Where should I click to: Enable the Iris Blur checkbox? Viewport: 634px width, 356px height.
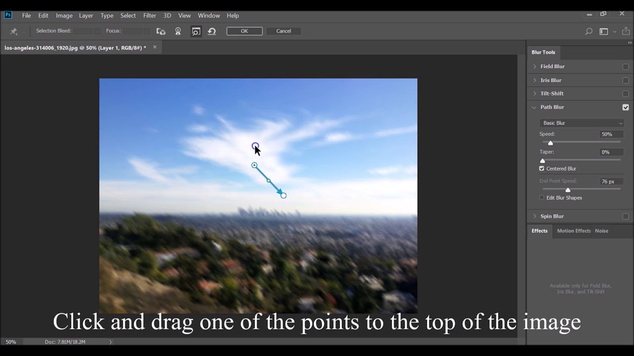coord(626,81)
